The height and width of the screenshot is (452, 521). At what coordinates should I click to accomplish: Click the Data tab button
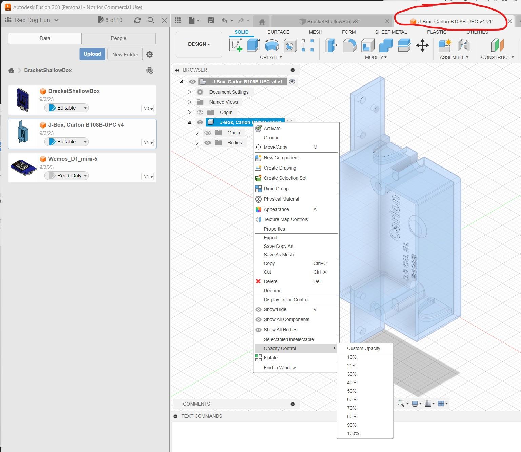[x=45, y=38]
